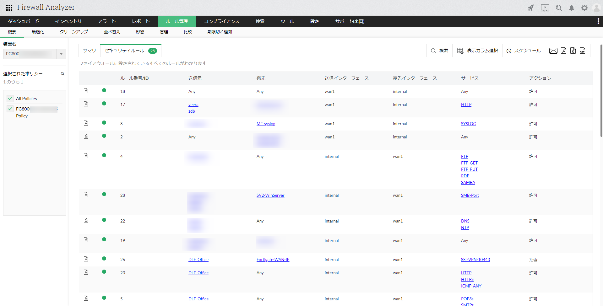Viewport: 603px width, 306px height.
Task: Open details document icon for rule 26
Action: (x=86, y=259)
